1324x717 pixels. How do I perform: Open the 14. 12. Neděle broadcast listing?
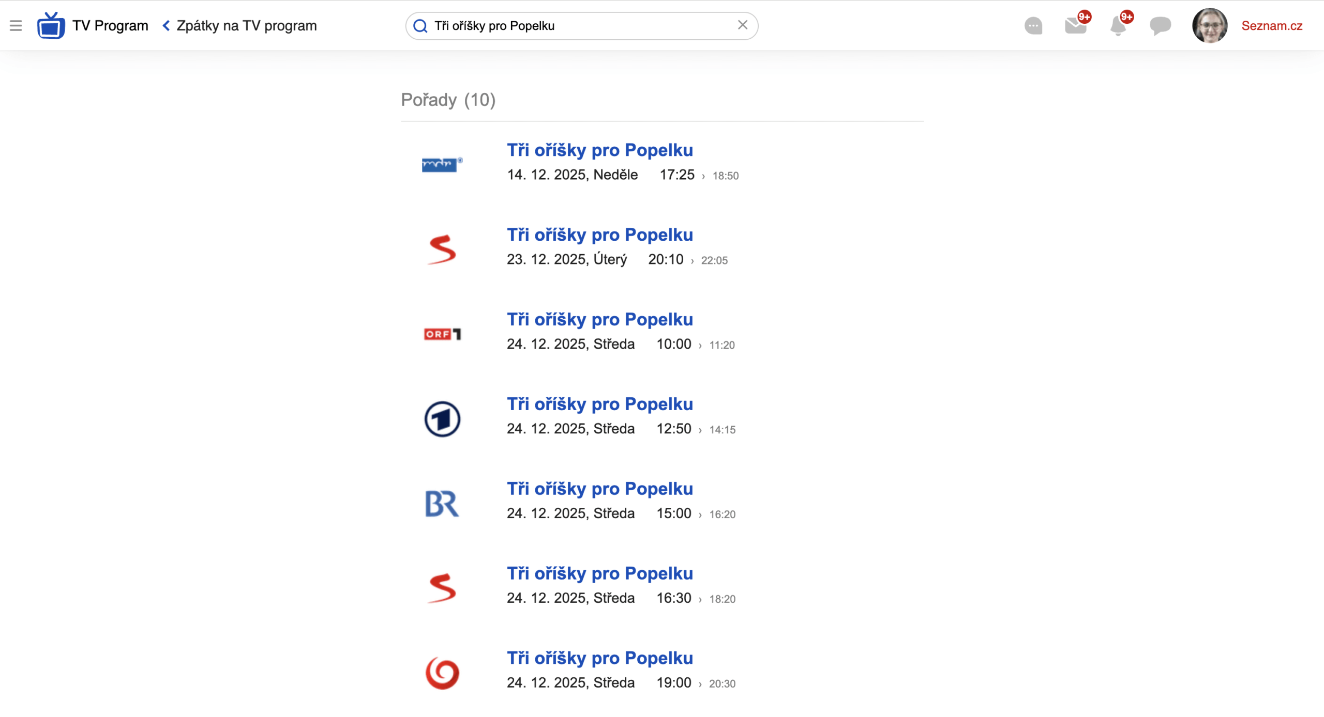599,150
